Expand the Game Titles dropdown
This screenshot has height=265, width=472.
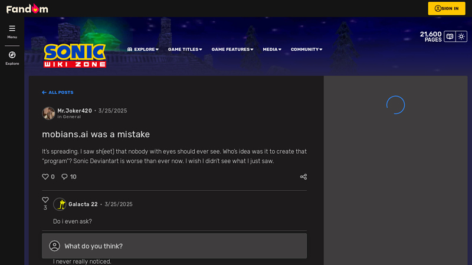coord(185,49)
